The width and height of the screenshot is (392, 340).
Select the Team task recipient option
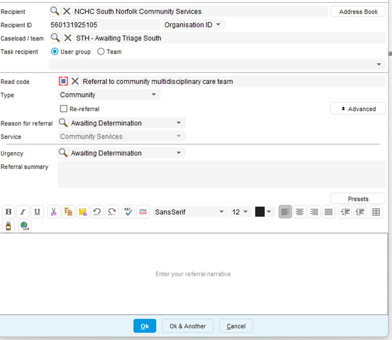(x=101, y=52)
